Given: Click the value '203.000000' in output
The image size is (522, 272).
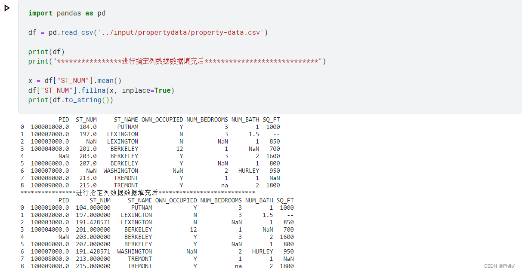Looking at the screenshot, I should click(93, 237).
